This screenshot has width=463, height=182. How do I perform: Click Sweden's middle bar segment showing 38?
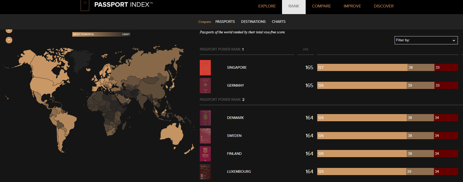click(x=420, y=136)
